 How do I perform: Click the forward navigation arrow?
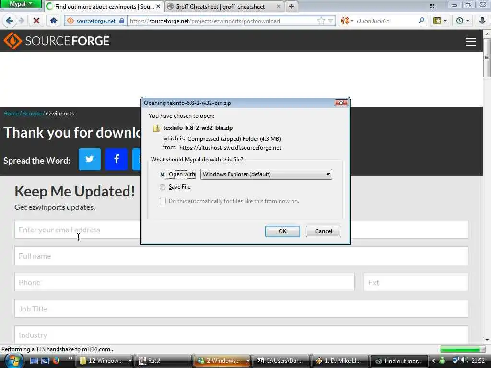21,21
